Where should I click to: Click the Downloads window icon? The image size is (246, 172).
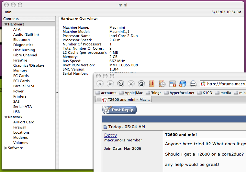(x=173, y=84)
